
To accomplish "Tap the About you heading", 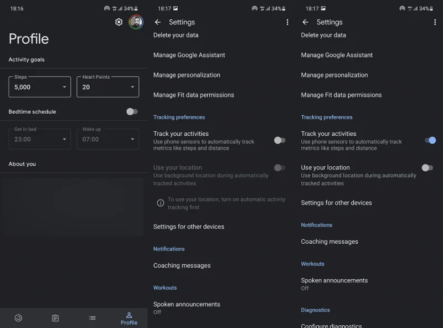I will [22, 164].
